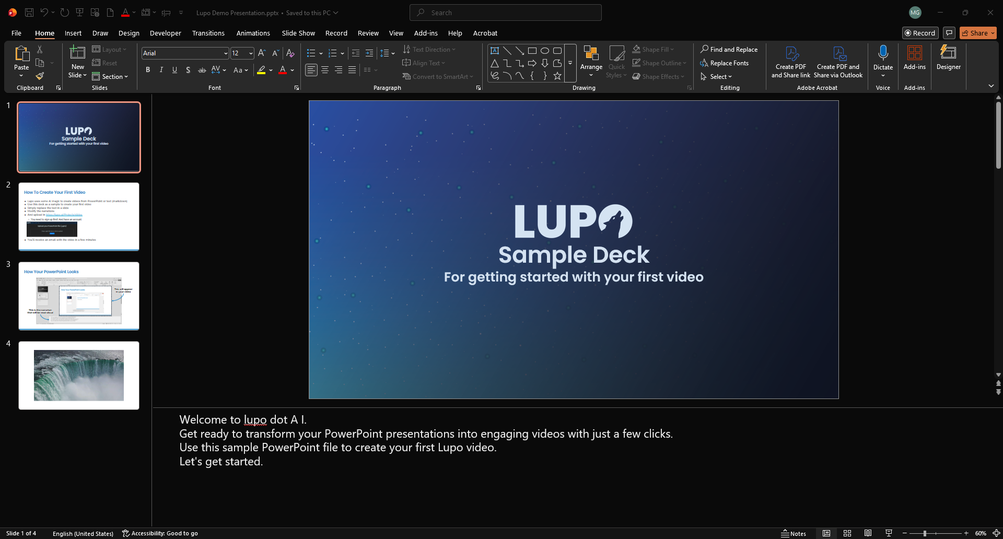Select the Oval shape in shapes gallery

[545, 51]
